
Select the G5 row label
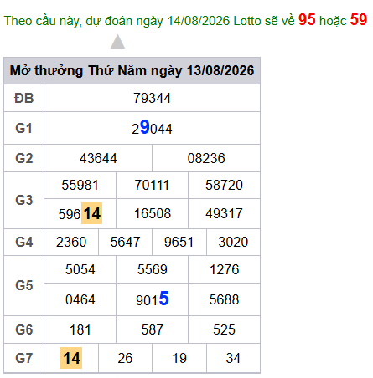(24, 285)
